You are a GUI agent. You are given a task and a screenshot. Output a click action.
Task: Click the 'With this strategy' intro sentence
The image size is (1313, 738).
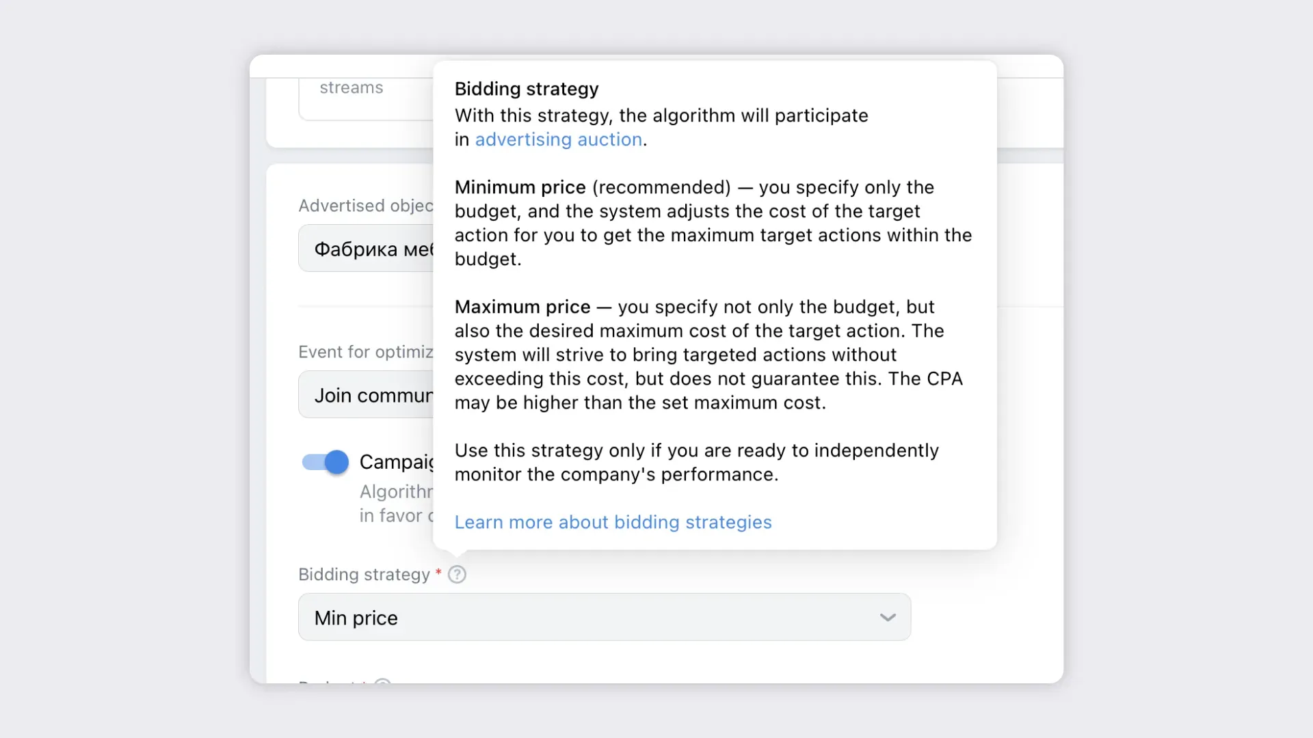(x=661, y=115)
